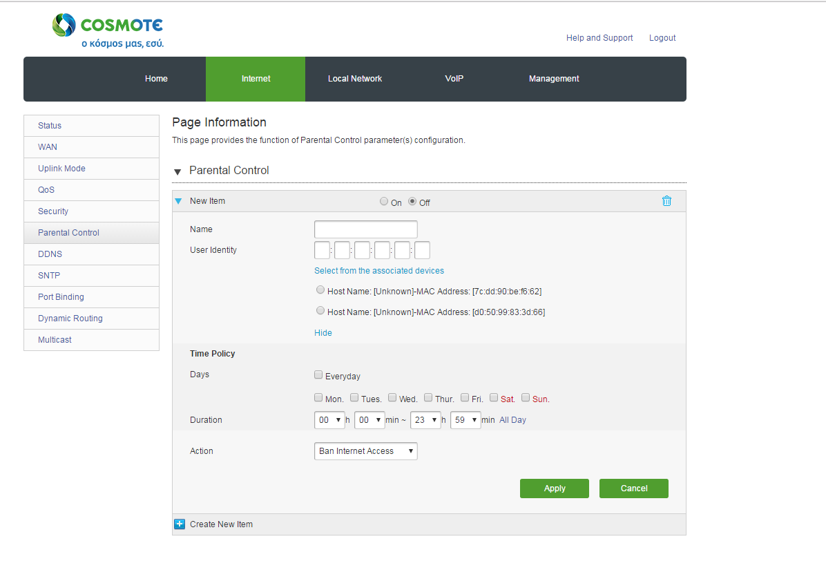Open the Management tab
Image resolution: width=826 pixels, height=588 pixels.
(554, 79)
